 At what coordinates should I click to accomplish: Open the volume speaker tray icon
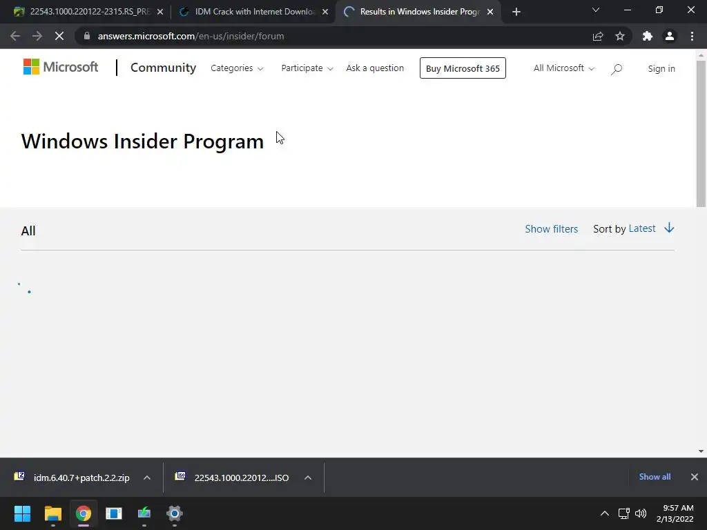(641, 513)
